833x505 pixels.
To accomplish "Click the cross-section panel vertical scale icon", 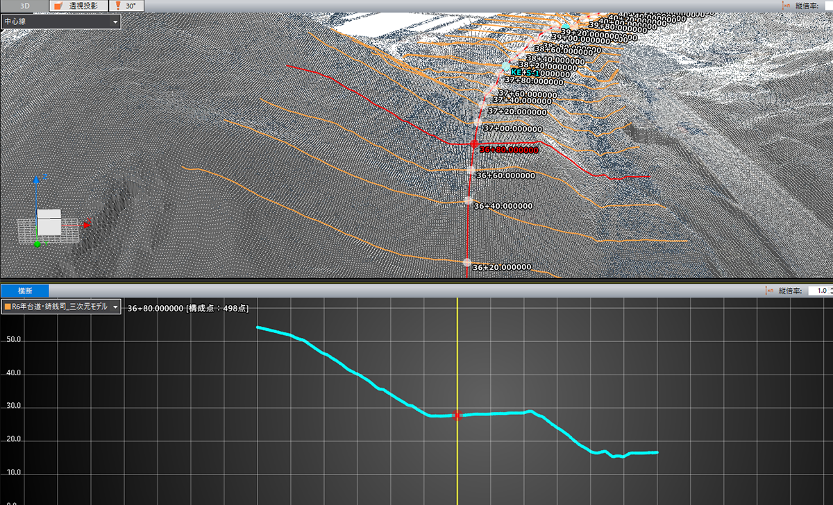I will [769, 291].
